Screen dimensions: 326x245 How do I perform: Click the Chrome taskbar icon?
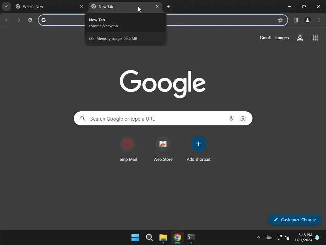tap(177, 237)
